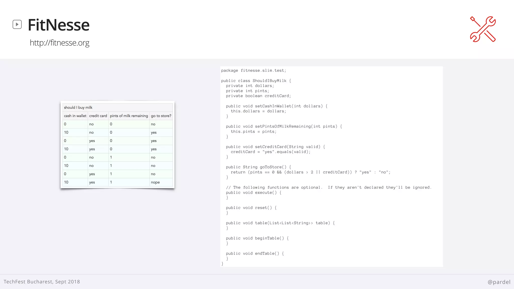
Task: Click the 'go to store?' column header
Action: pyautogui.click(x=161, y=116)
